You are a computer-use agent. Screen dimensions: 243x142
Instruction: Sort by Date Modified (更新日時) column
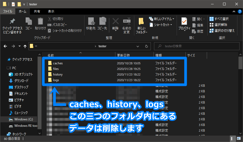coord(123,55)
